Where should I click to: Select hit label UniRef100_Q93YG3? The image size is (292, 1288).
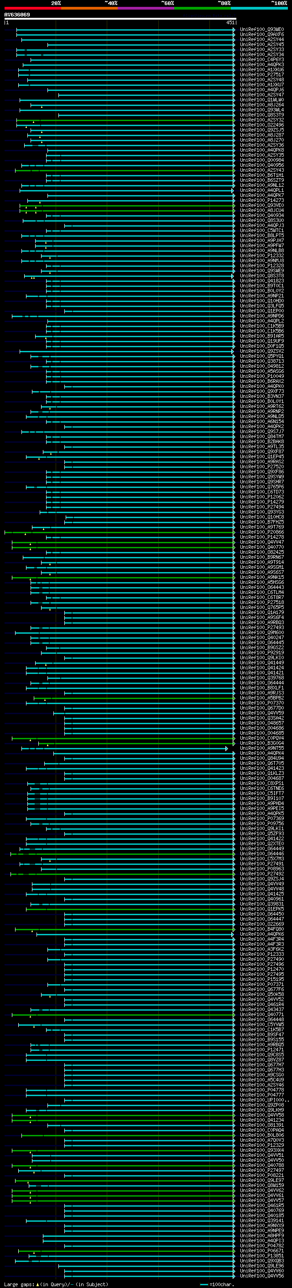click(262, 512)
